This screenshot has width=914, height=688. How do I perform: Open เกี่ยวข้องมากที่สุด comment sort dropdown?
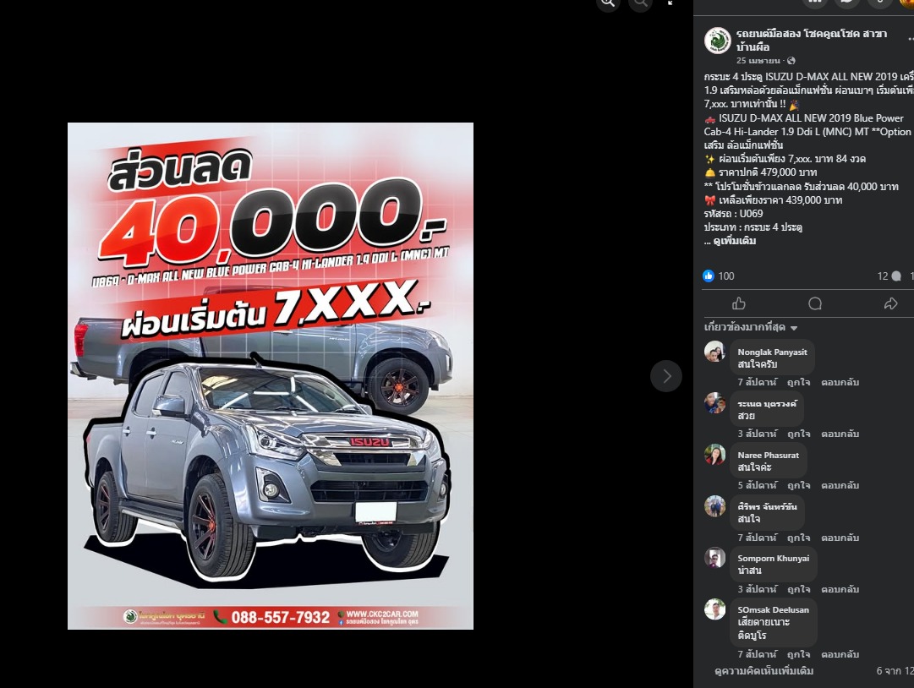(x=750, y=327)
